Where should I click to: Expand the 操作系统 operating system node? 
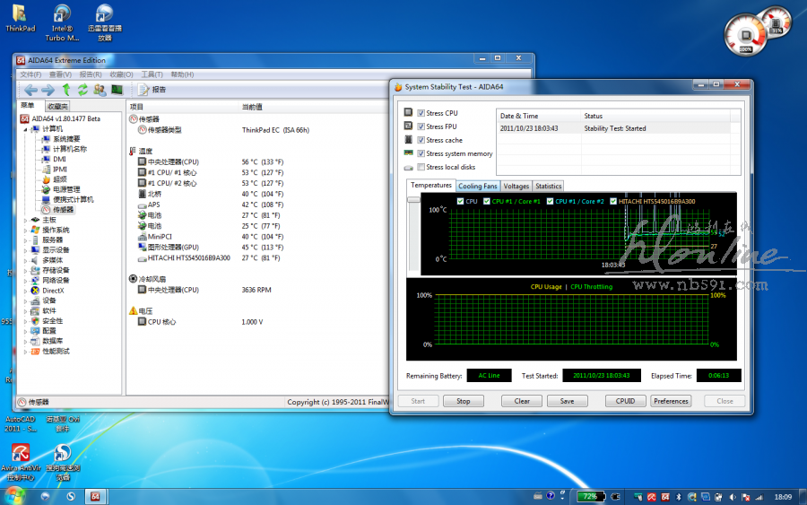25,230
